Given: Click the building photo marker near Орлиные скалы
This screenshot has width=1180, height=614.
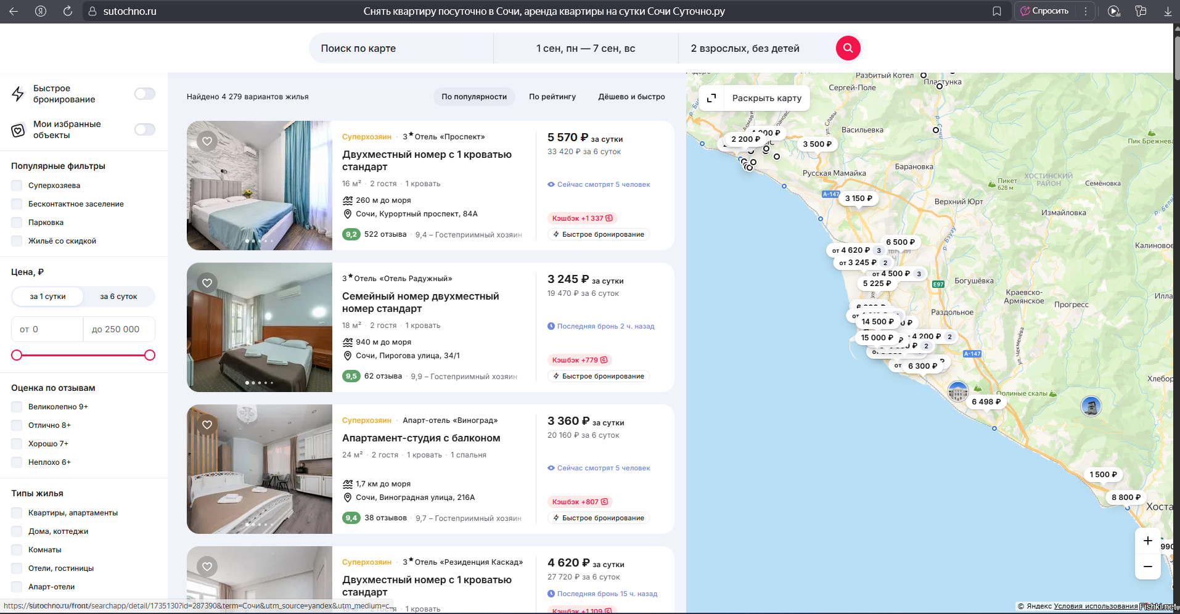Looking at the screenshot, I should 958,391.
